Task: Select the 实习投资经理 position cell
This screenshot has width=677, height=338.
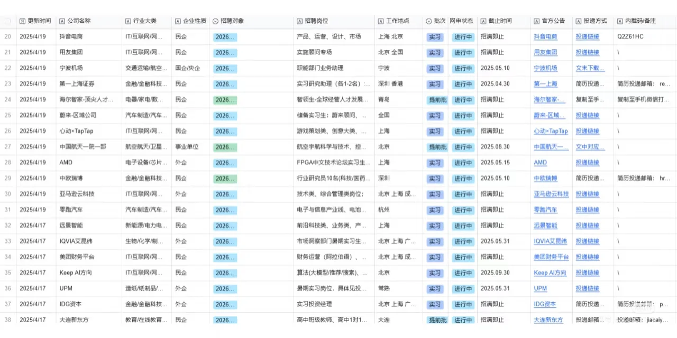Action: (x=334, y=304)
